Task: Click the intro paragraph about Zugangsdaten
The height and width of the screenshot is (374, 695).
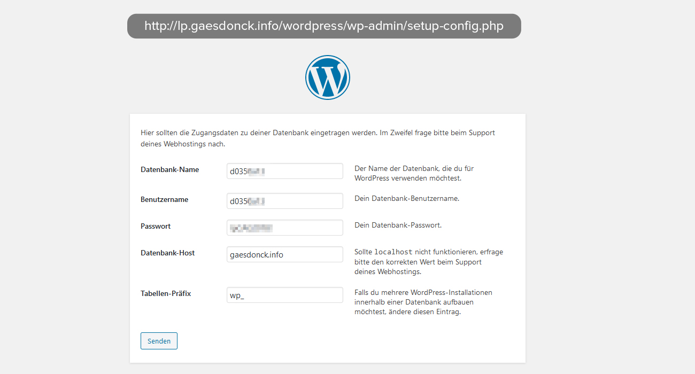Action: tap(318, 138)
